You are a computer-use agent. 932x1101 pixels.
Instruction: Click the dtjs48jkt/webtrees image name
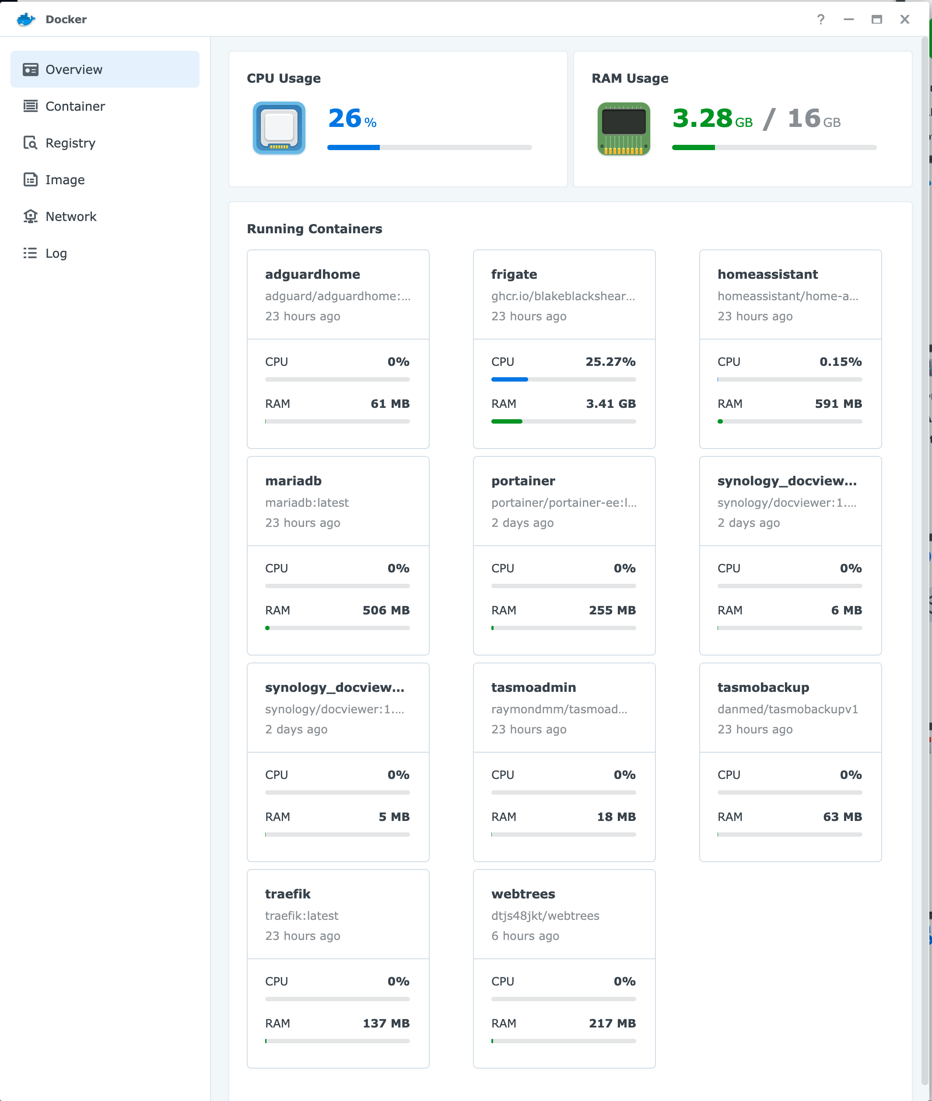545,915
